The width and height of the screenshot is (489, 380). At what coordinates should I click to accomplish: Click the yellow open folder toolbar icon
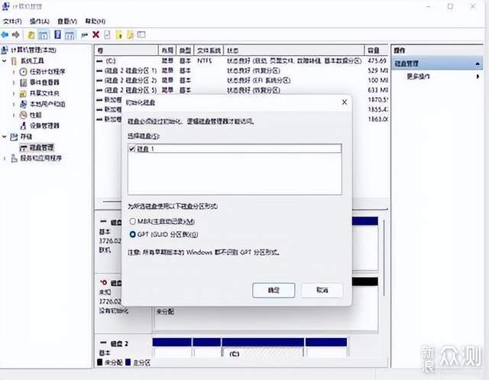pos(119,34)
